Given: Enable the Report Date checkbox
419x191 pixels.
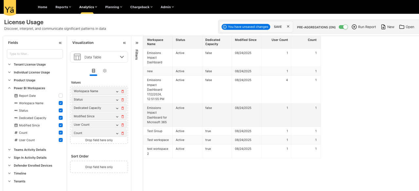Looking at the screenshot, I should tap(61, 95).
